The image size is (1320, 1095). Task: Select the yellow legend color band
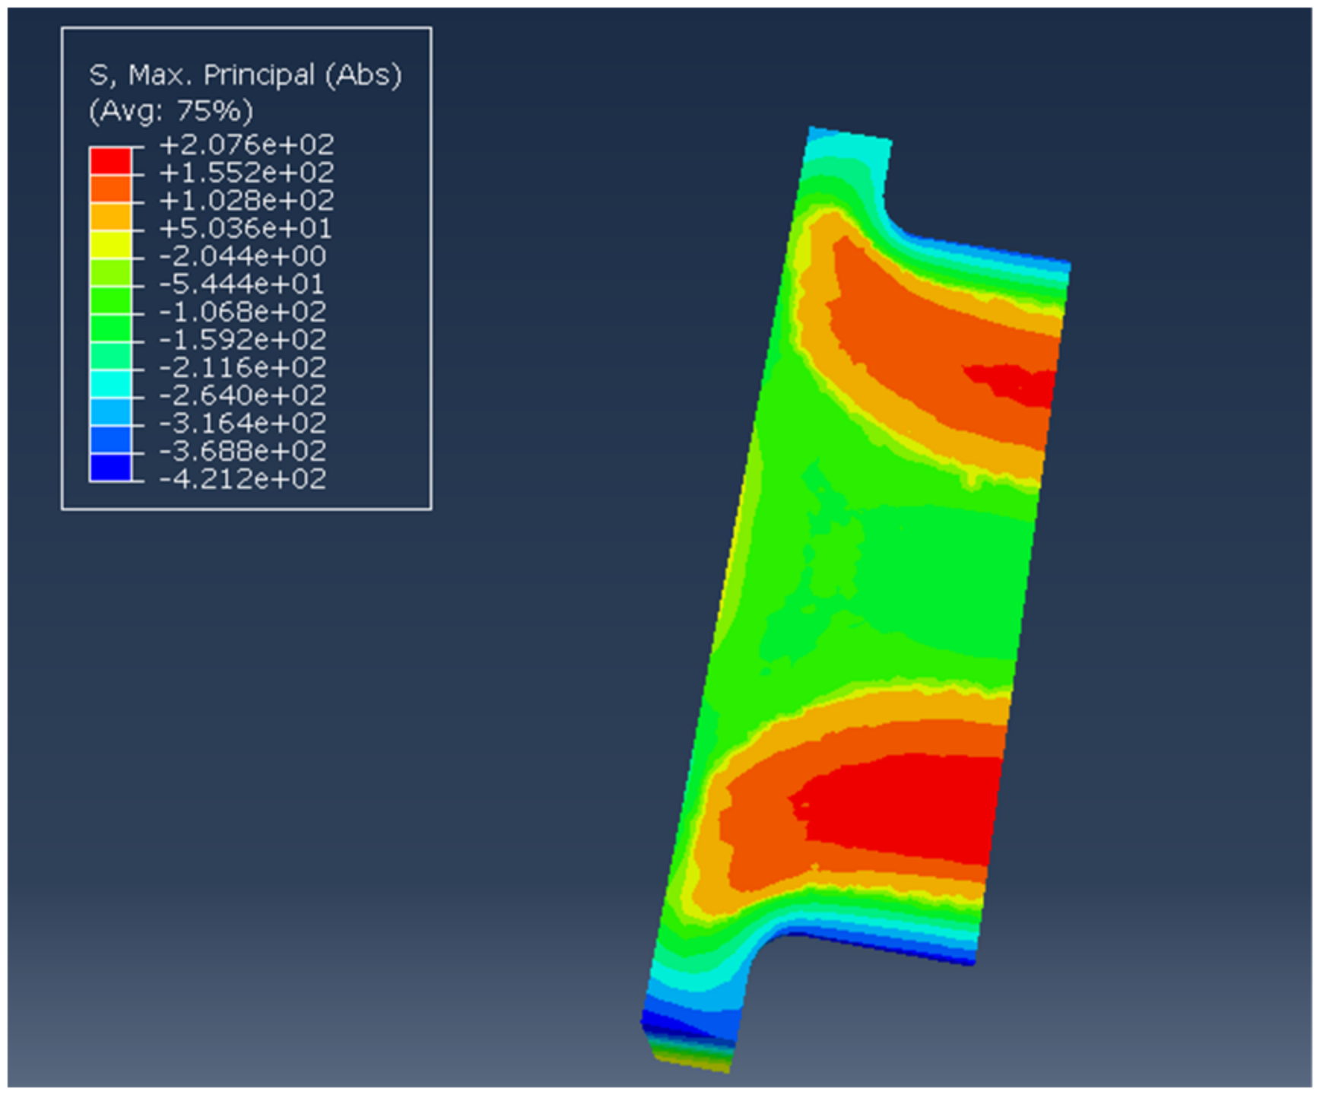click(110, 244)
